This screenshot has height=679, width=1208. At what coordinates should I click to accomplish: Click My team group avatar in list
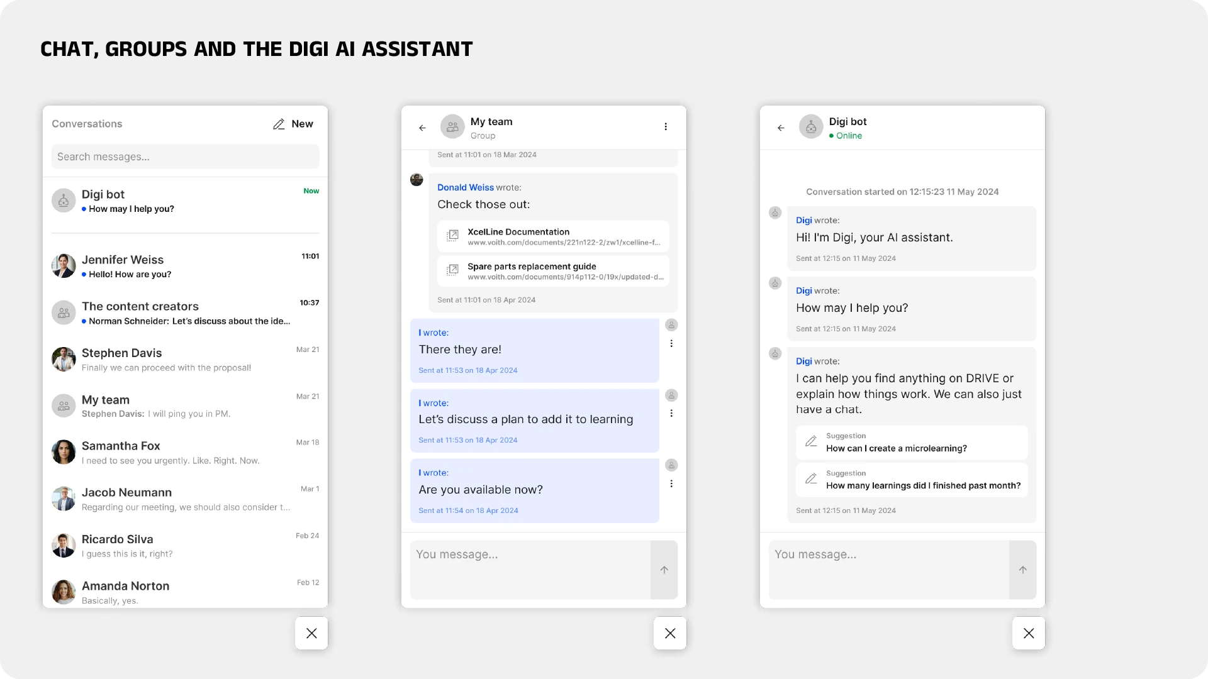(x=64, y=406)
